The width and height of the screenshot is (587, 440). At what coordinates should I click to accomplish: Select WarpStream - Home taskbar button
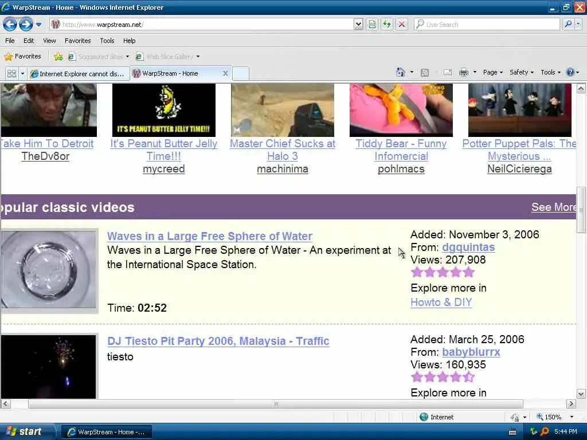106,432
